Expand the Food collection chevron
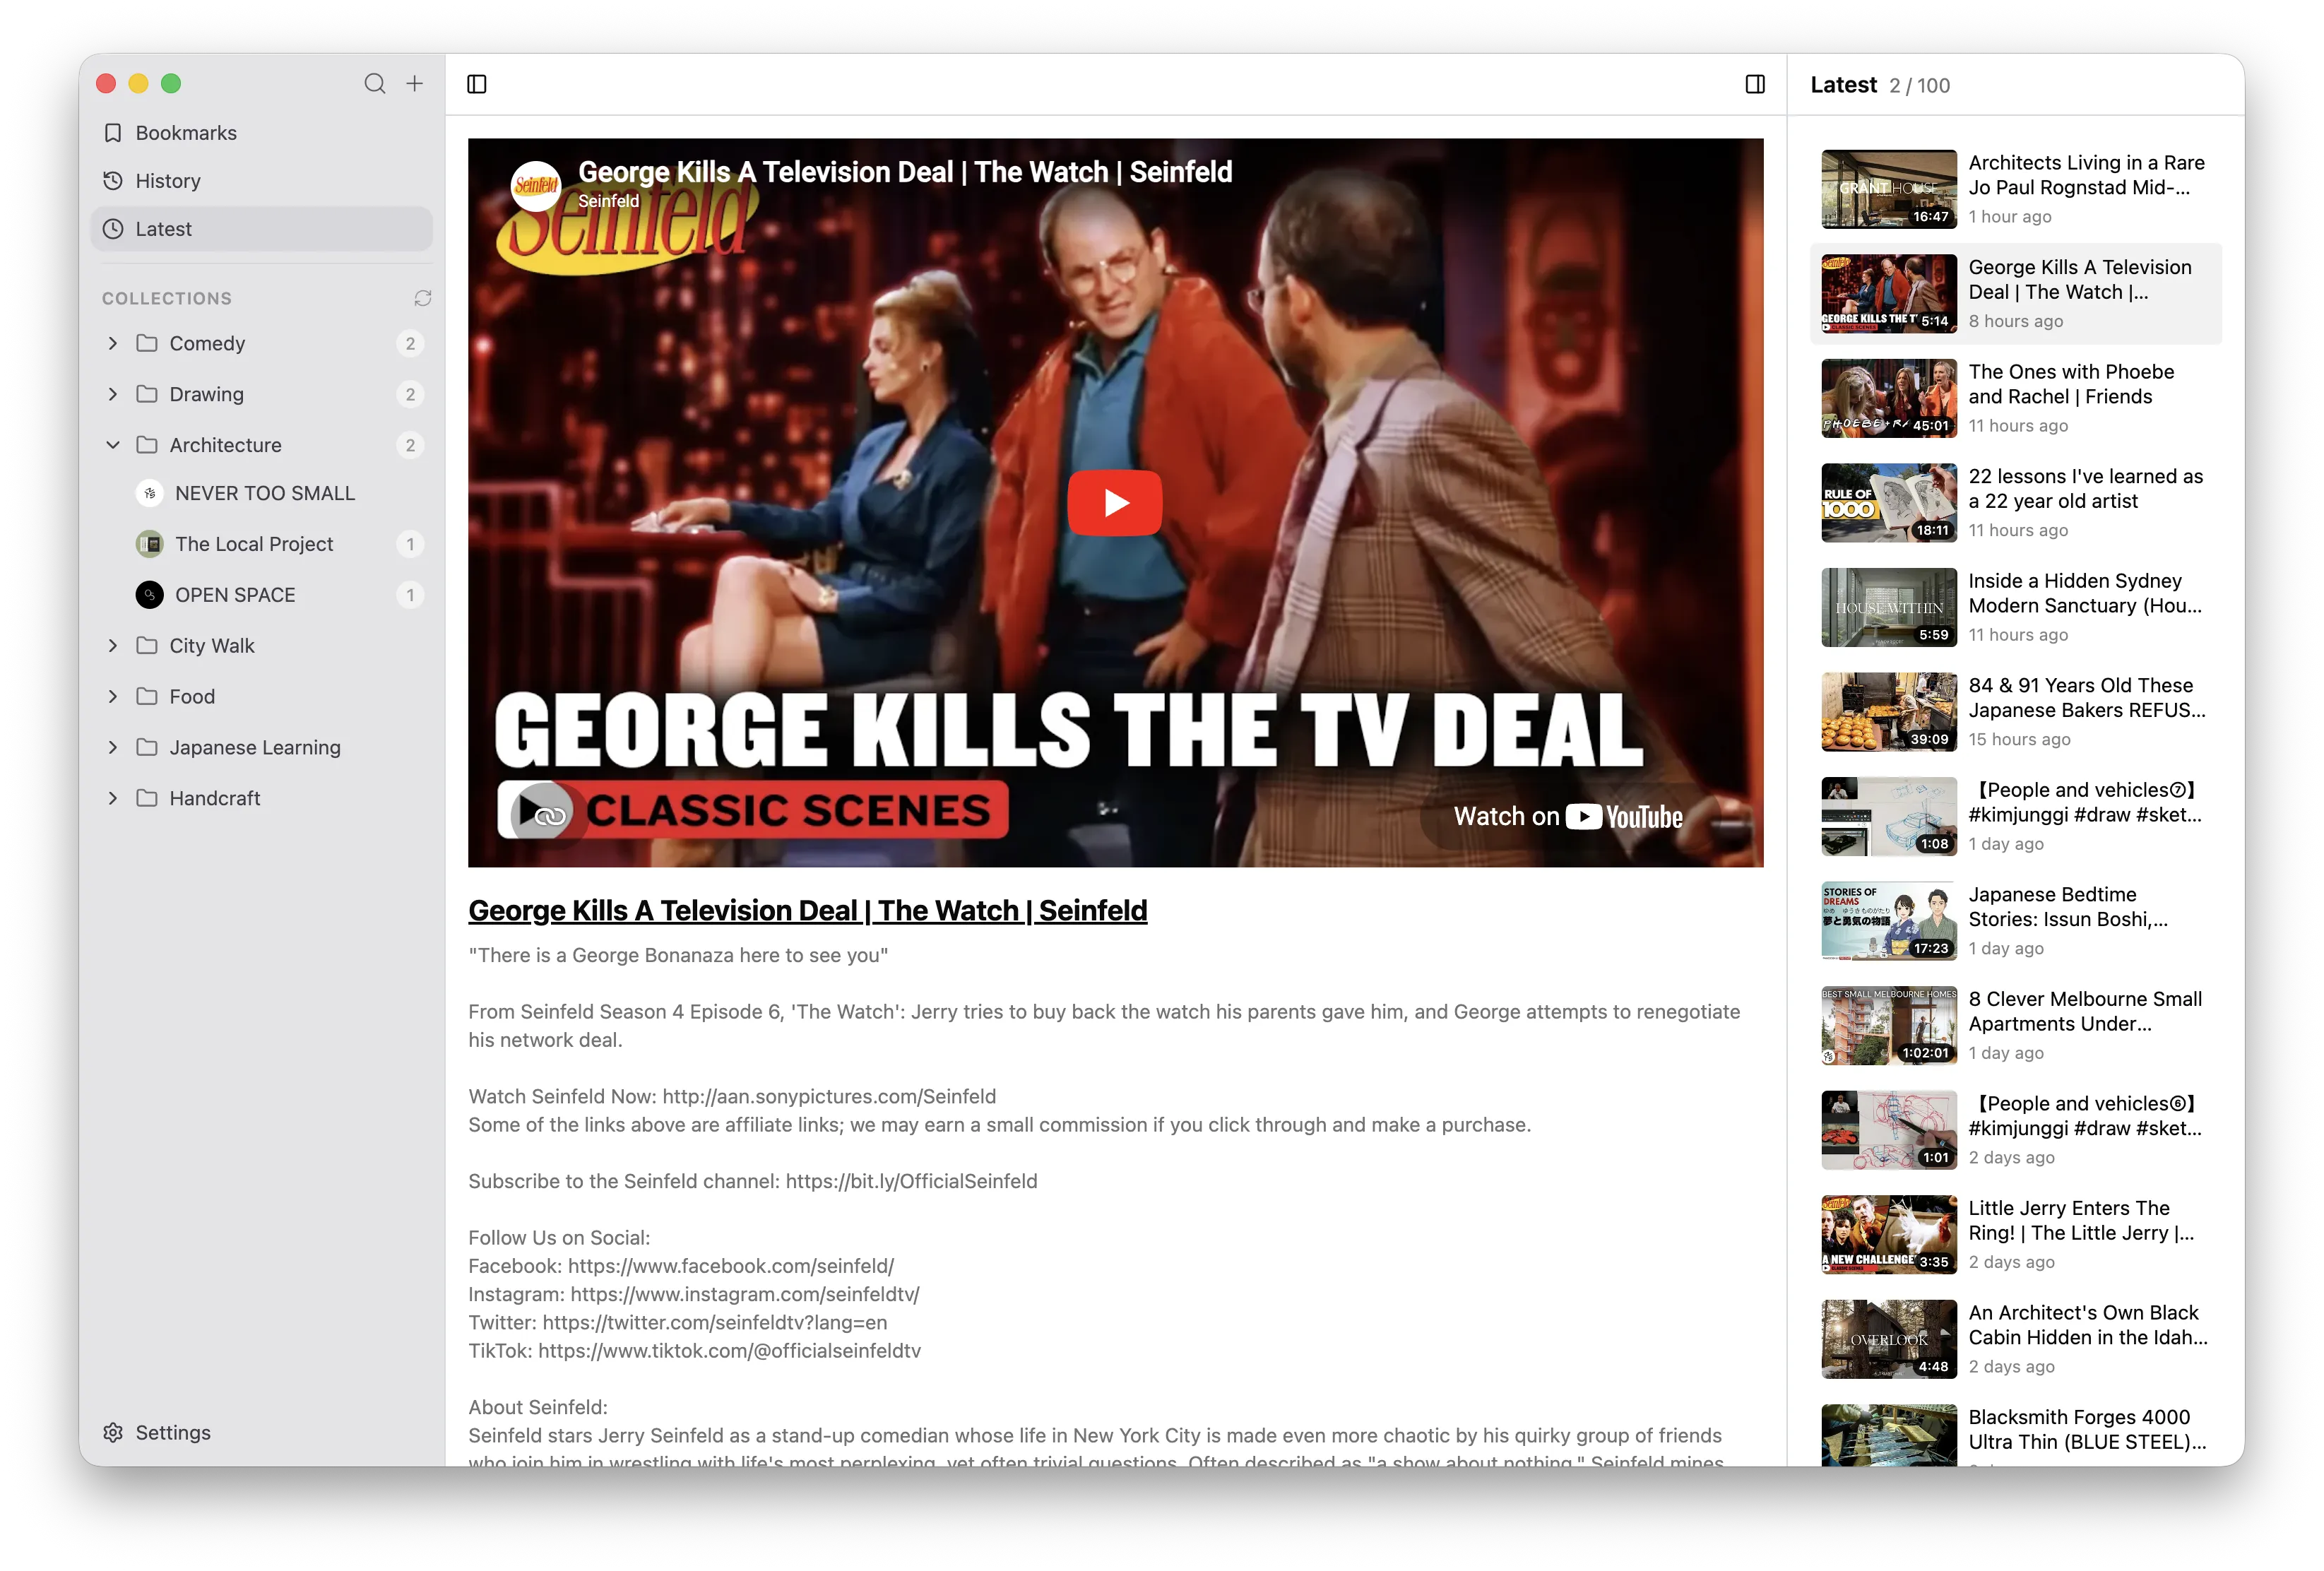The width and height of the screenshot is (2324, 1571). pos(113,697)
